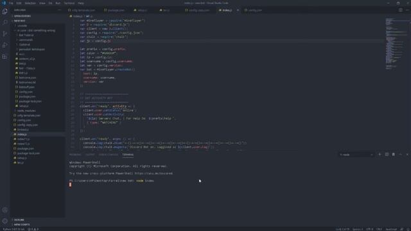Open the Terminal menu
The image size is (411, 231).
pyautogui.click(x=69, y=3)
